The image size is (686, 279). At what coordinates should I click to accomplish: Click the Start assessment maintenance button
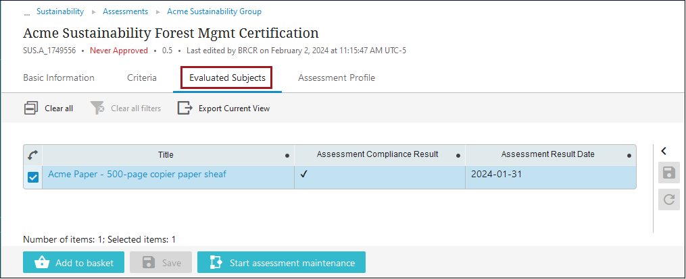281,263
